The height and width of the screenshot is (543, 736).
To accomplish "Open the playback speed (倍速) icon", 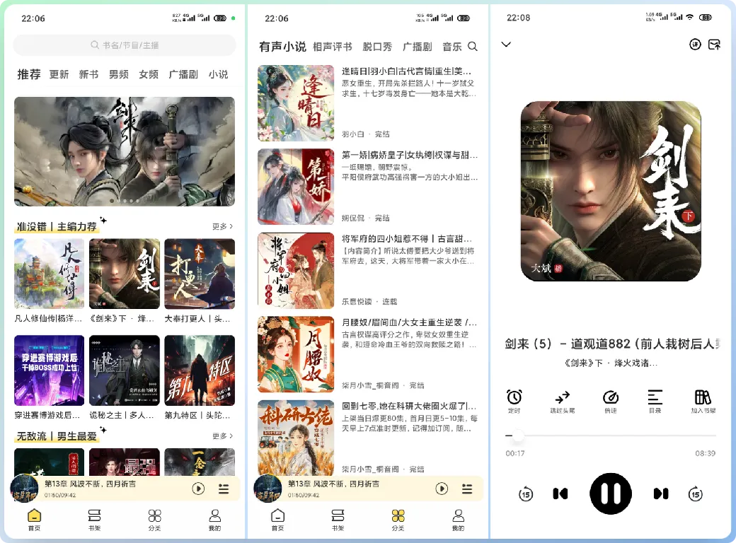I will point(610,397).
